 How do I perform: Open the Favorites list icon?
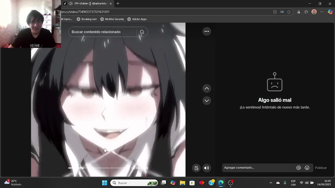pyautogui.click(x=306, y=12)
